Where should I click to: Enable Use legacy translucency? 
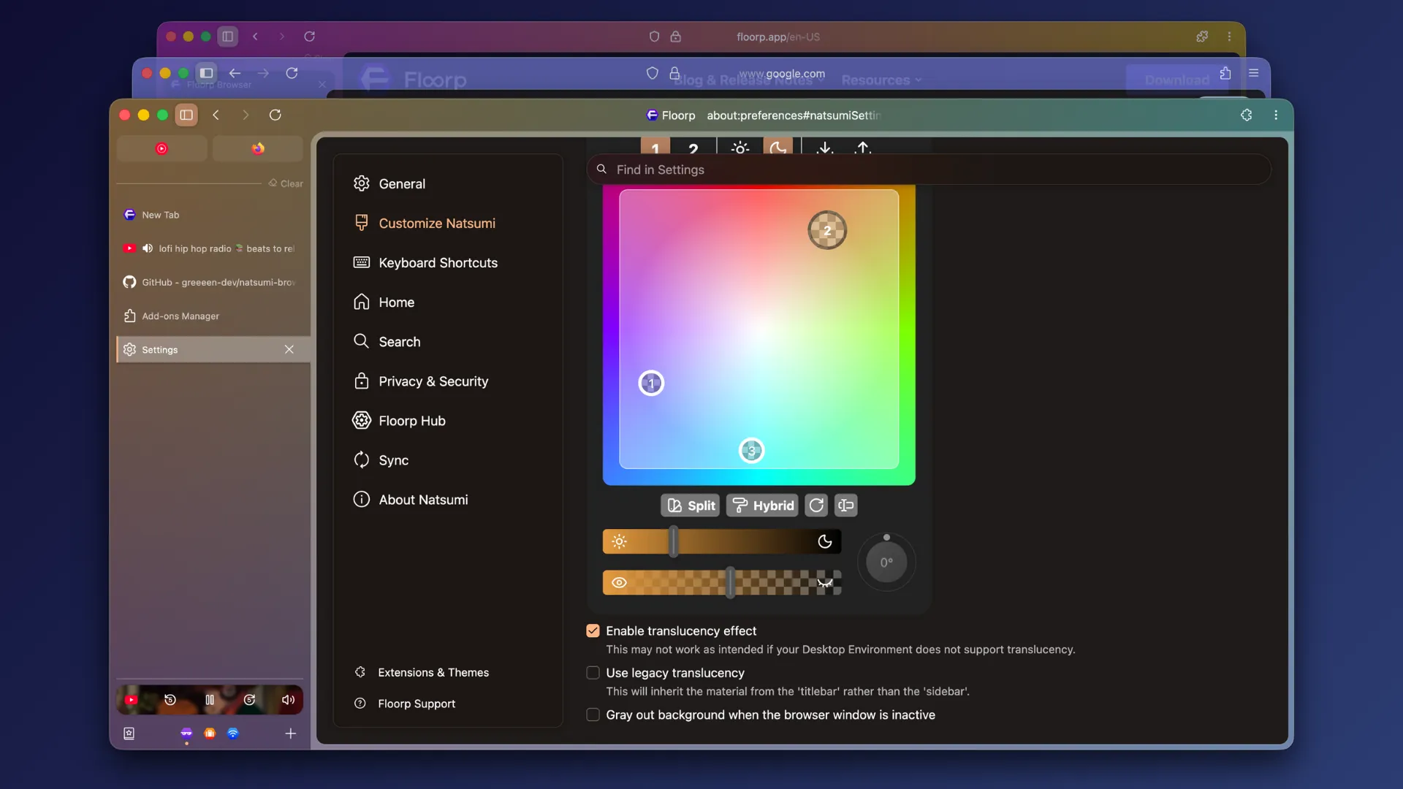coord(593,673)
